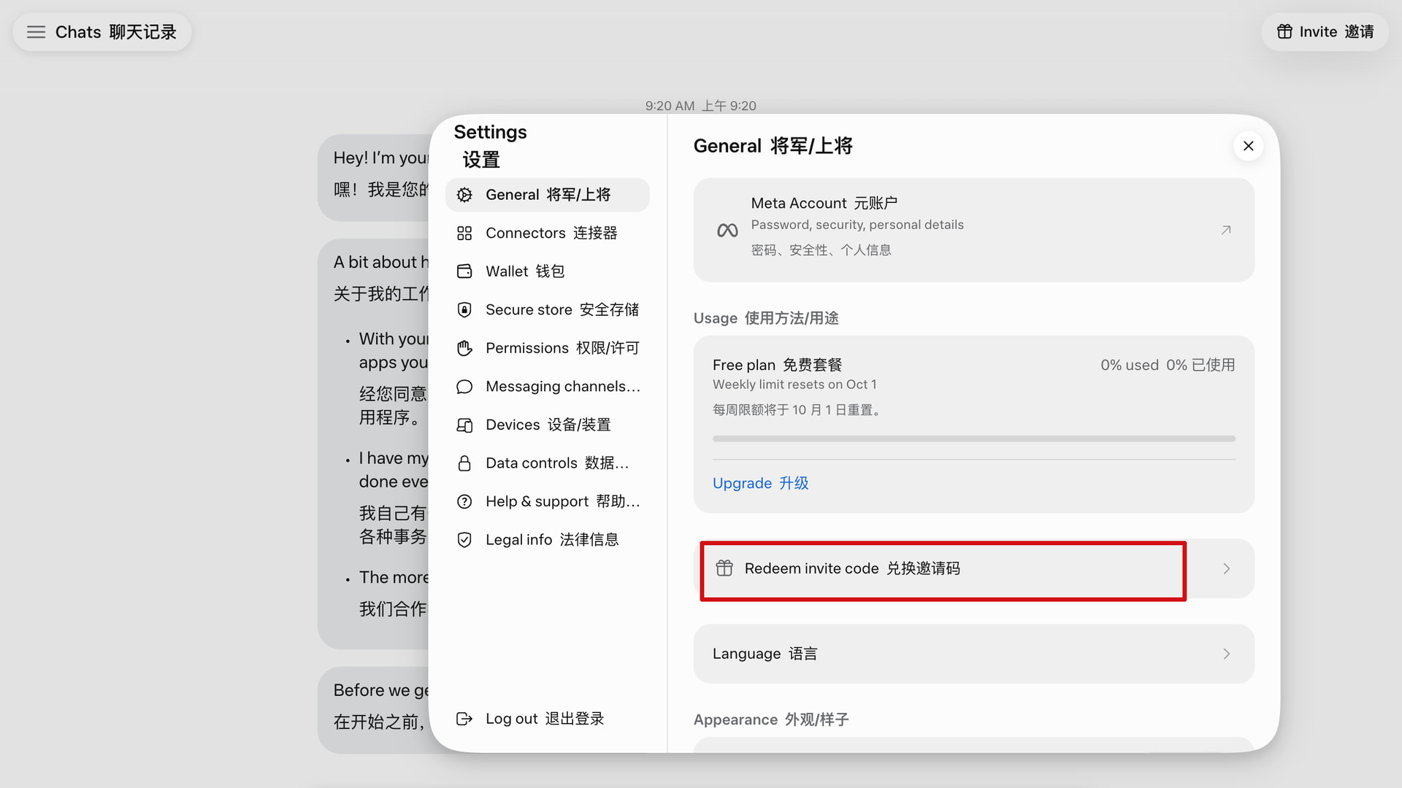1402x788 pixels.
Task: Expand the Language row chevron
Action: click(1227, 654)
